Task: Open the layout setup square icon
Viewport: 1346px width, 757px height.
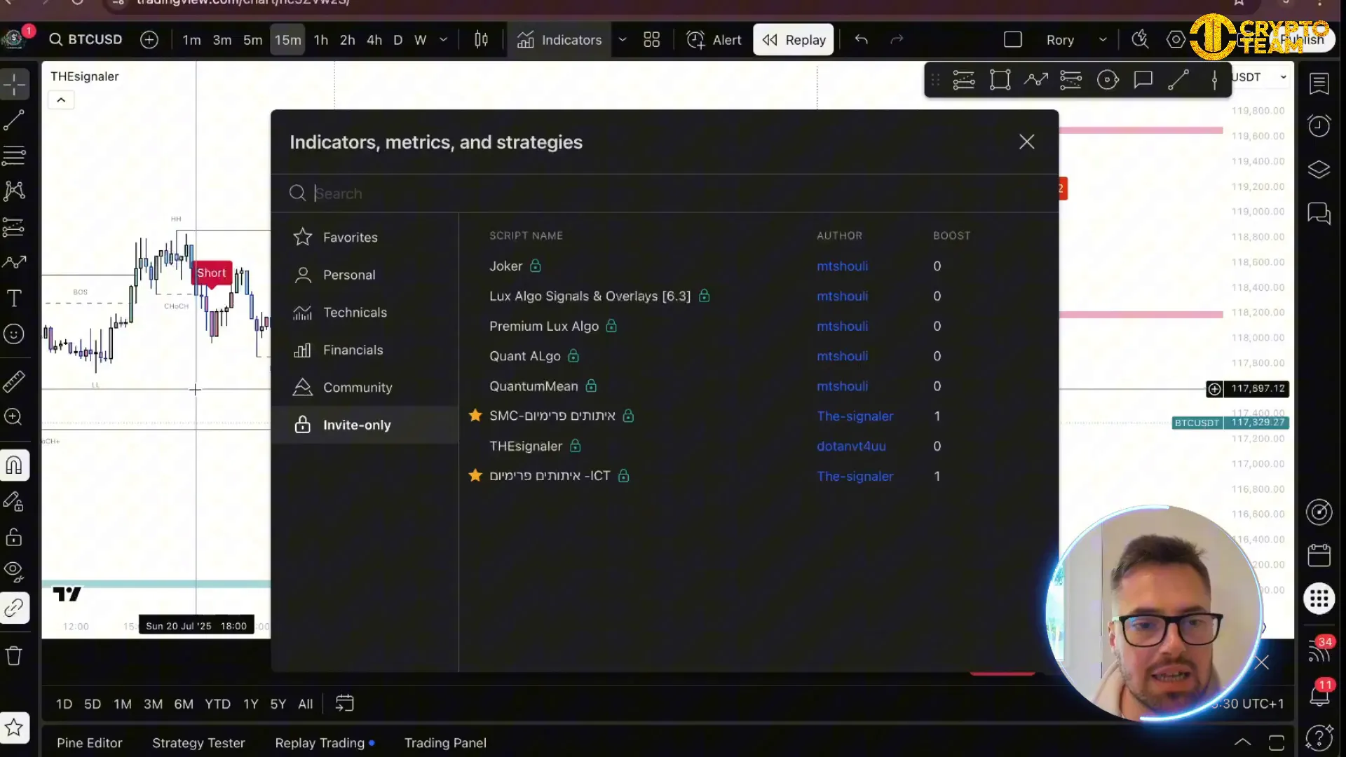Action: [x=1013, y=40]
